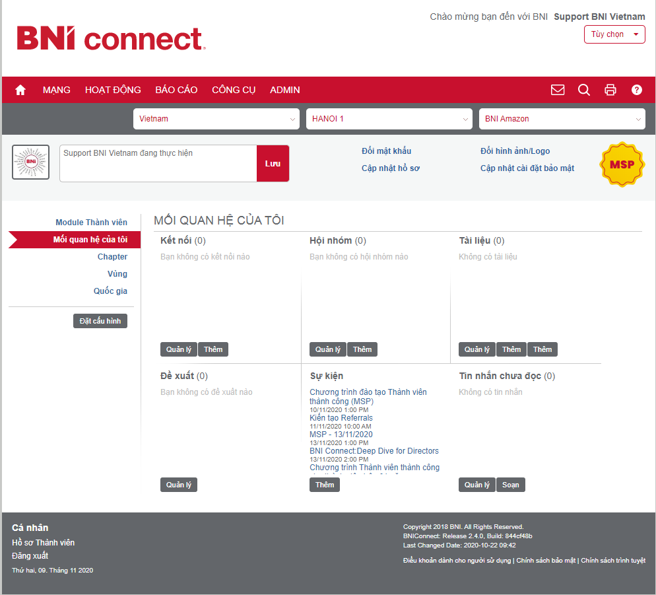
Task: Click Quản lý under Hội nhóm
Action: pyautogui.click(x=327, y=349)
